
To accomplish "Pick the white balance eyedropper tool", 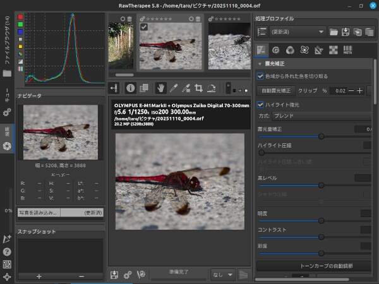I will coord(174,88).
